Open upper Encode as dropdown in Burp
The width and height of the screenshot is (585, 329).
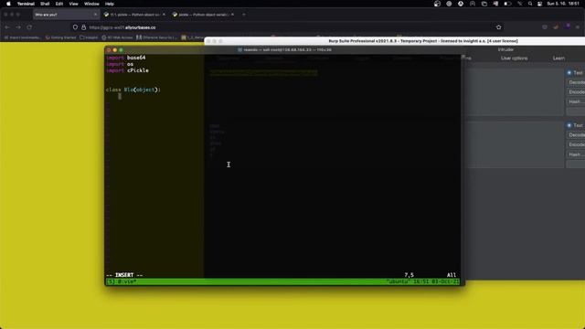576,92
